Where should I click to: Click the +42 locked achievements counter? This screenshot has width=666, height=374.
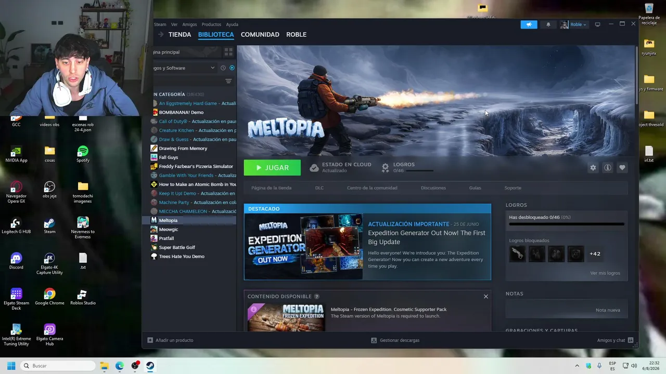point(595,254)
